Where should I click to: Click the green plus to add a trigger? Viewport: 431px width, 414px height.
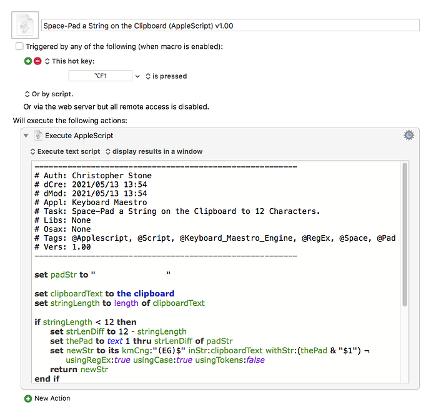(x=27, y=61)
